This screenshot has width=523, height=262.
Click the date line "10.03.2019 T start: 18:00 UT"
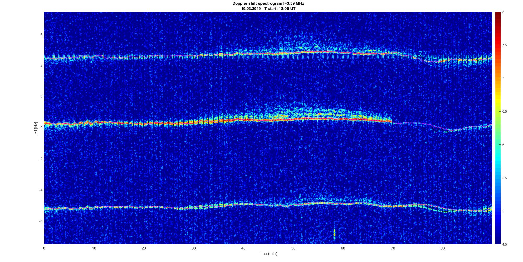click(268, 8)
